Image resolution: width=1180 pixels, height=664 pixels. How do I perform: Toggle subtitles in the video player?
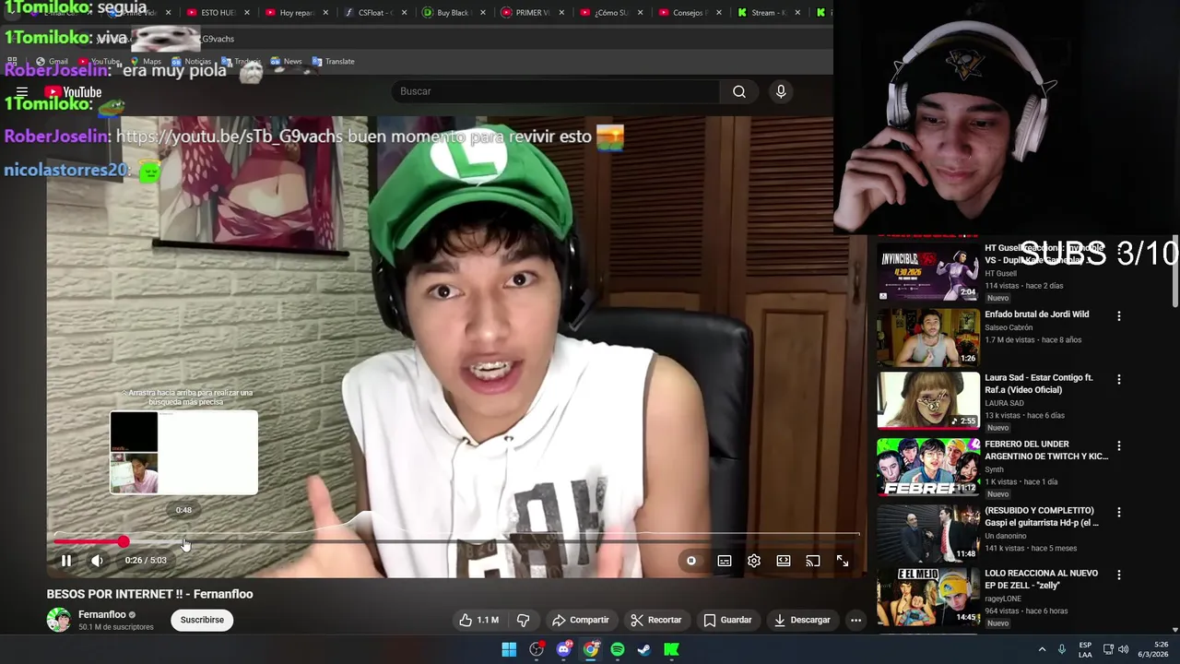point(725,561)
